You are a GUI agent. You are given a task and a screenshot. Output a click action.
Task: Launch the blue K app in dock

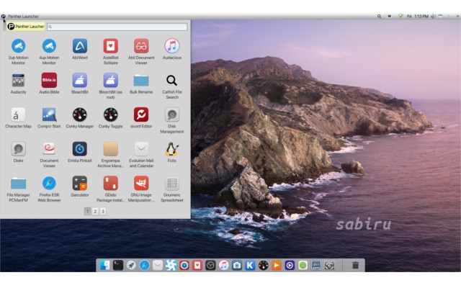point(250,266)
